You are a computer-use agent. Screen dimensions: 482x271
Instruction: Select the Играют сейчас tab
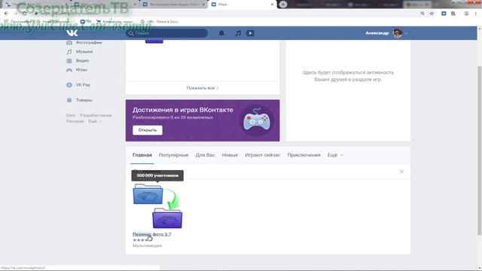pos(263,155)
